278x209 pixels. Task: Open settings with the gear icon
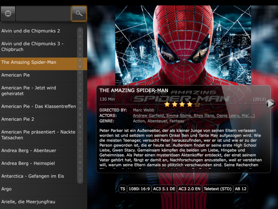tap(8, 14)
